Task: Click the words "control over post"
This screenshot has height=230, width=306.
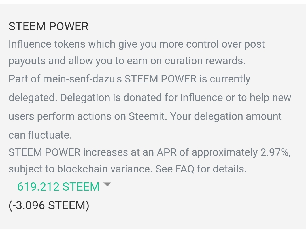Action: [x=226, y=44]
